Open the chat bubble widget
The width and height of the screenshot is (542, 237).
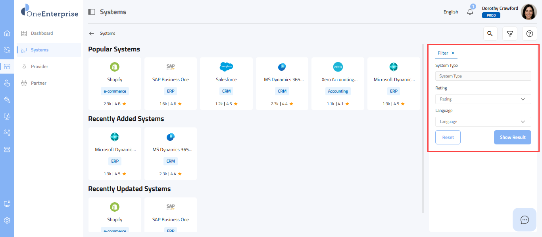point(525,220)
